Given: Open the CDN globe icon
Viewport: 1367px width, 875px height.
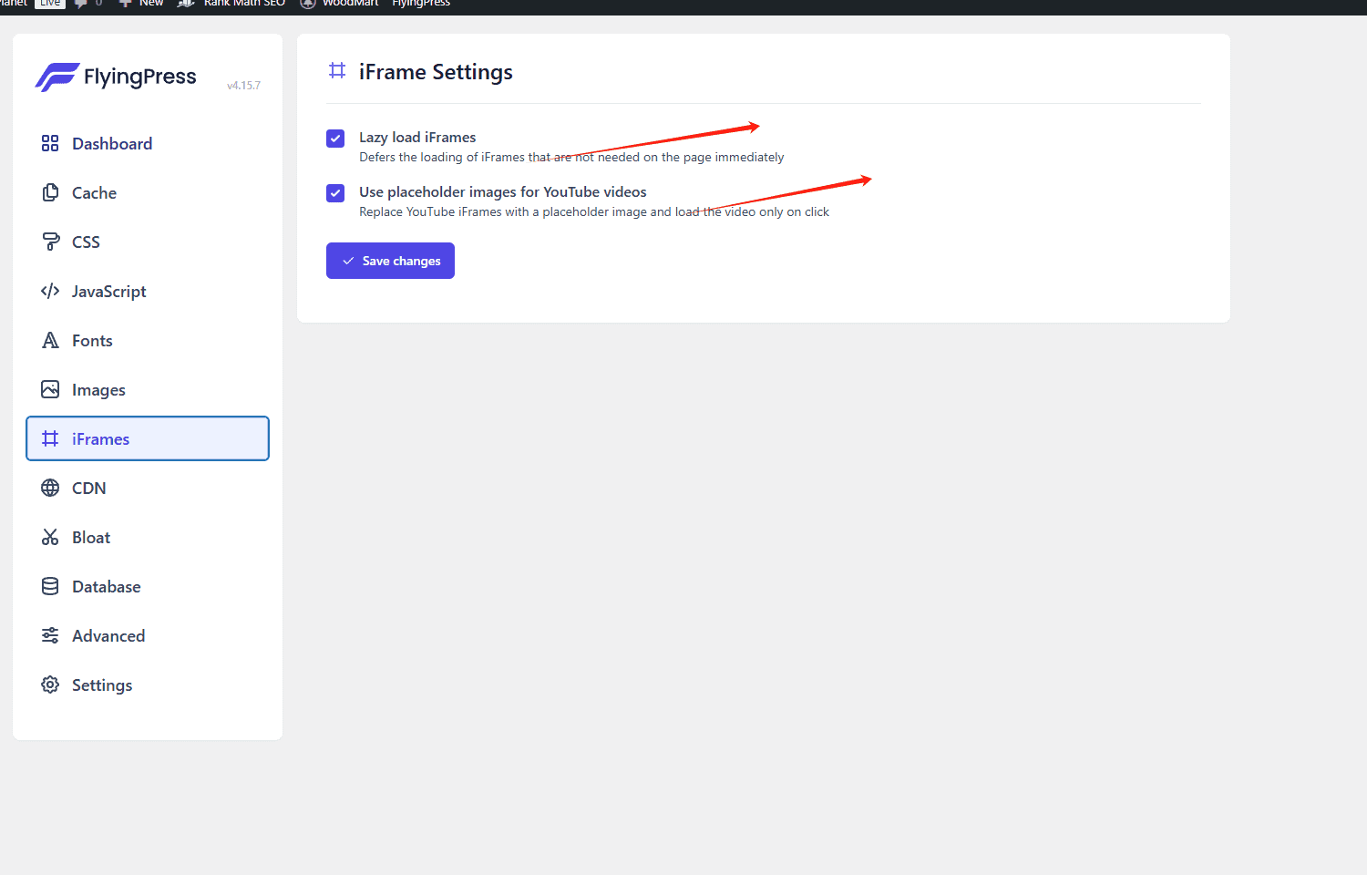Looking at the screenshot, I should [x=50, y=488].
